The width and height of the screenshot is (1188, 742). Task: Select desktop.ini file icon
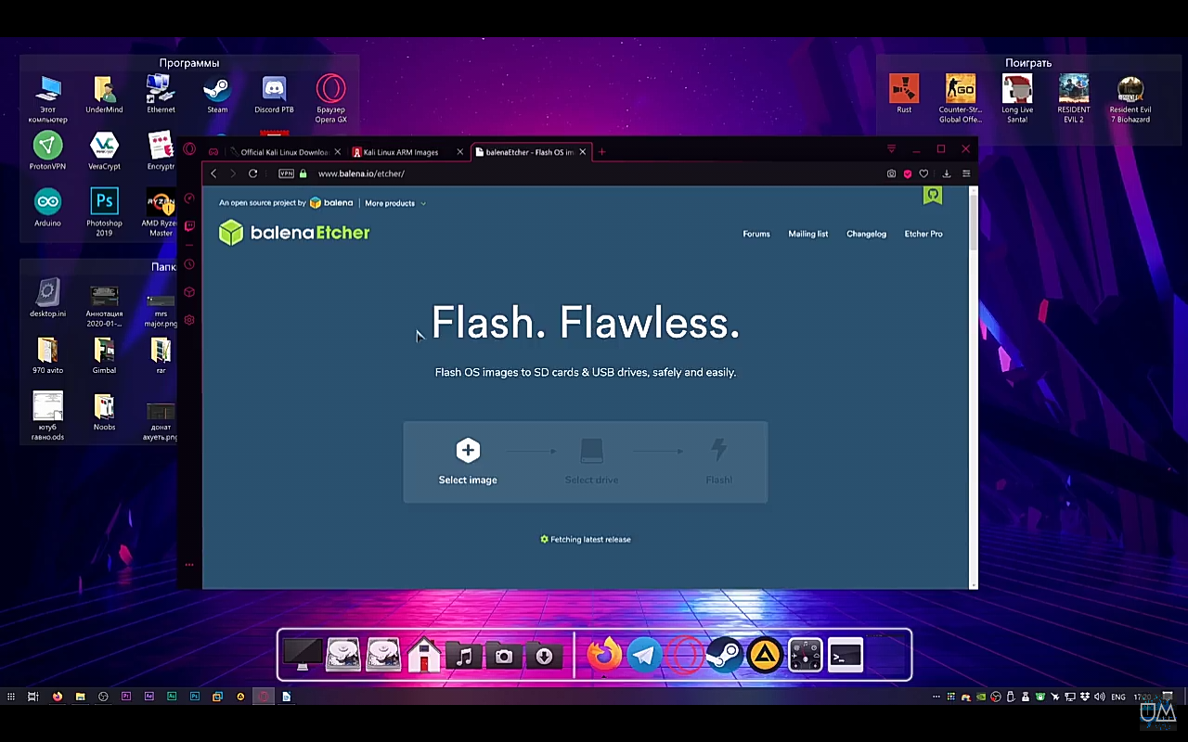click(47, 299)
